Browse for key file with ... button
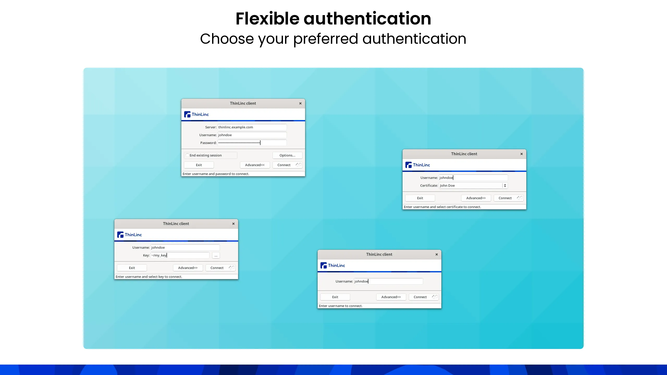 click(216, 255)
